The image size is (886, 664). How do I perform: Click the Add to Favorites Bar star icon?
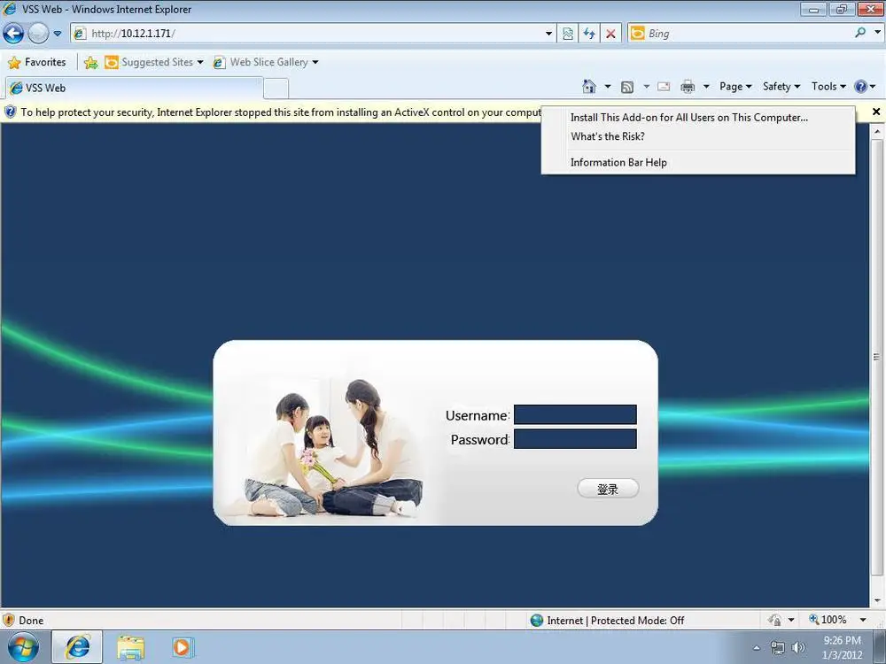point(90,63)
